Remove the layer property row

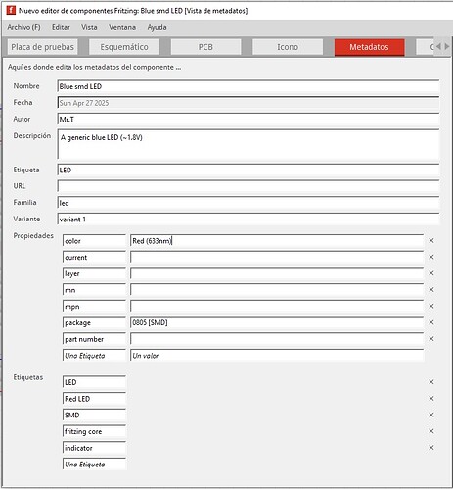coord(431,273)
